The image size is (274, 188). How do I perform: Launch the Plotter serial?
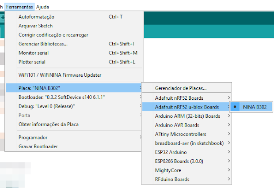pos(74,62)
